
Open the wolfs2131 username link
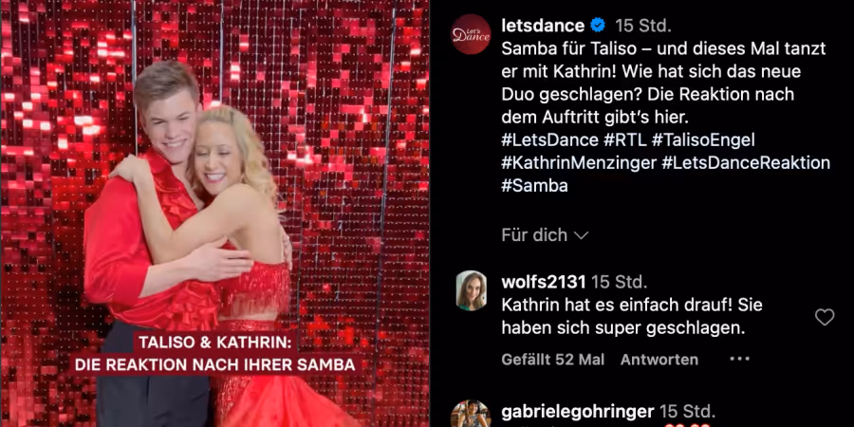point(544,282)
